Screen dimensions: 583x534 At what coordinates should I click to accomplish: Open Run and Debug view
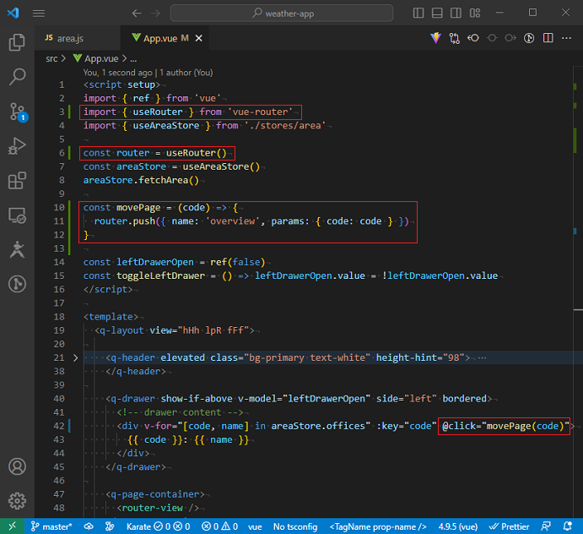(x=17, y=146)
